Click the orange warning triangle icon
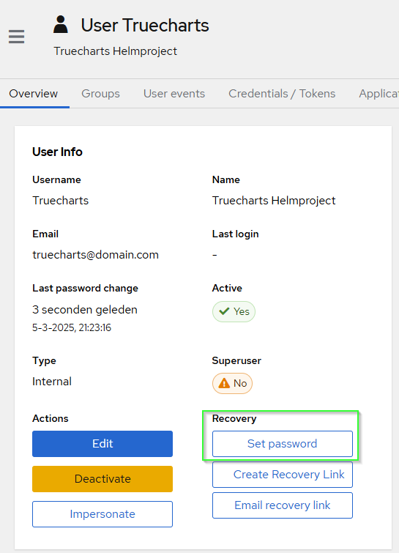Image resolution: width=399 pixels, height=553 pixels. 224,383
